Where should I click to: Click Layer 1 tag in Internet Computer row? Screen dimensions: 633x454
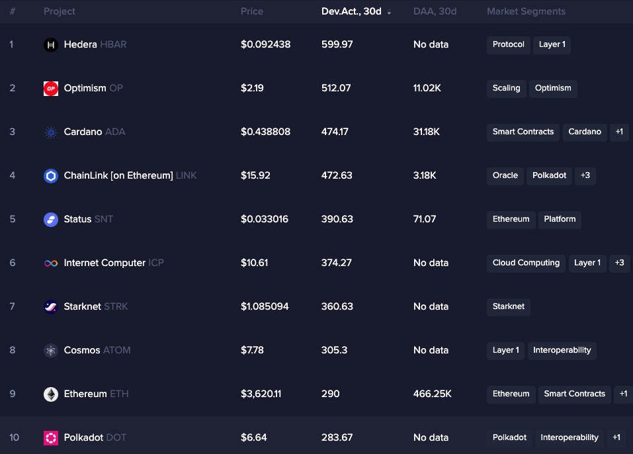click(587, 263)
